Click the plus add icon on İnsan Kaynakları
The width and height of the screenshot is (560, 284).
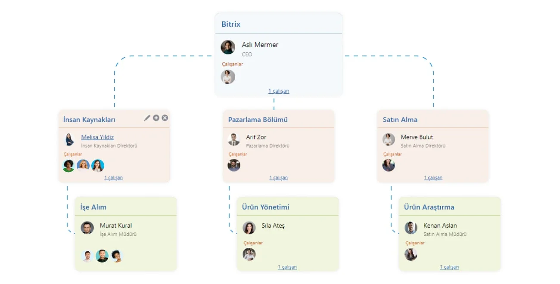tap(156, 118)
